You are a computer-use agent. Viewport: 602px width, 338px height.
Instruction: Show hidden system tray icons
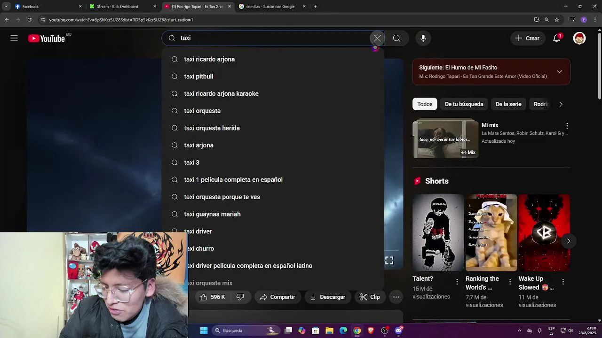(x=519, y=330)
